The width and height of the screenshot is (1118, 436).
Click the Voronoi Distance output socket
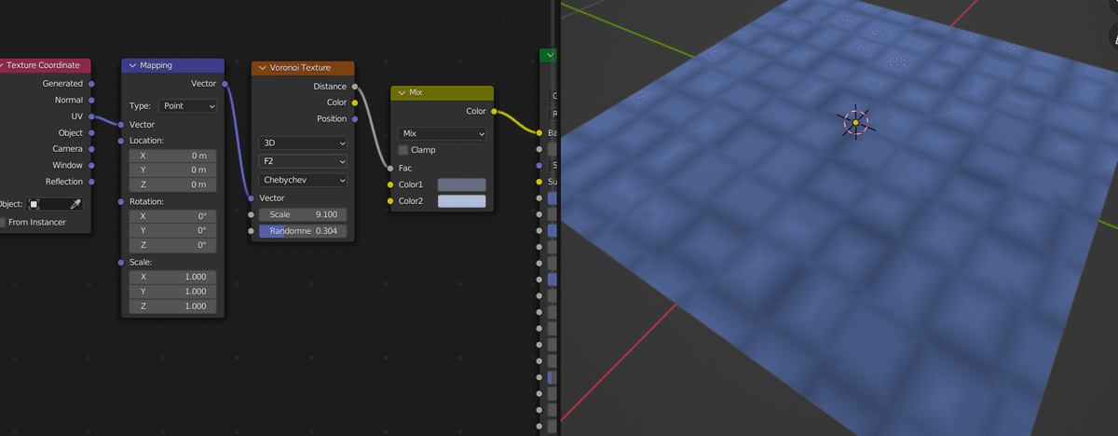tap(355, 87)
